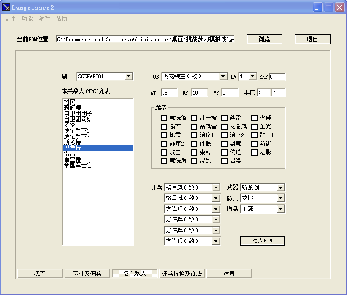Click the second 坐标 field showing 7

[x=278, y=93]
